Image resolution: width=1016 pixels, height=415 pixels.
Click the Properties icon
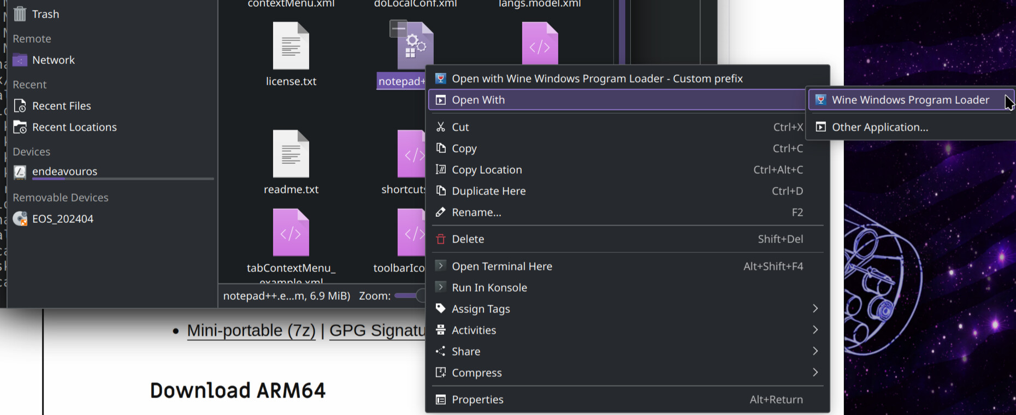click(441, 400)
